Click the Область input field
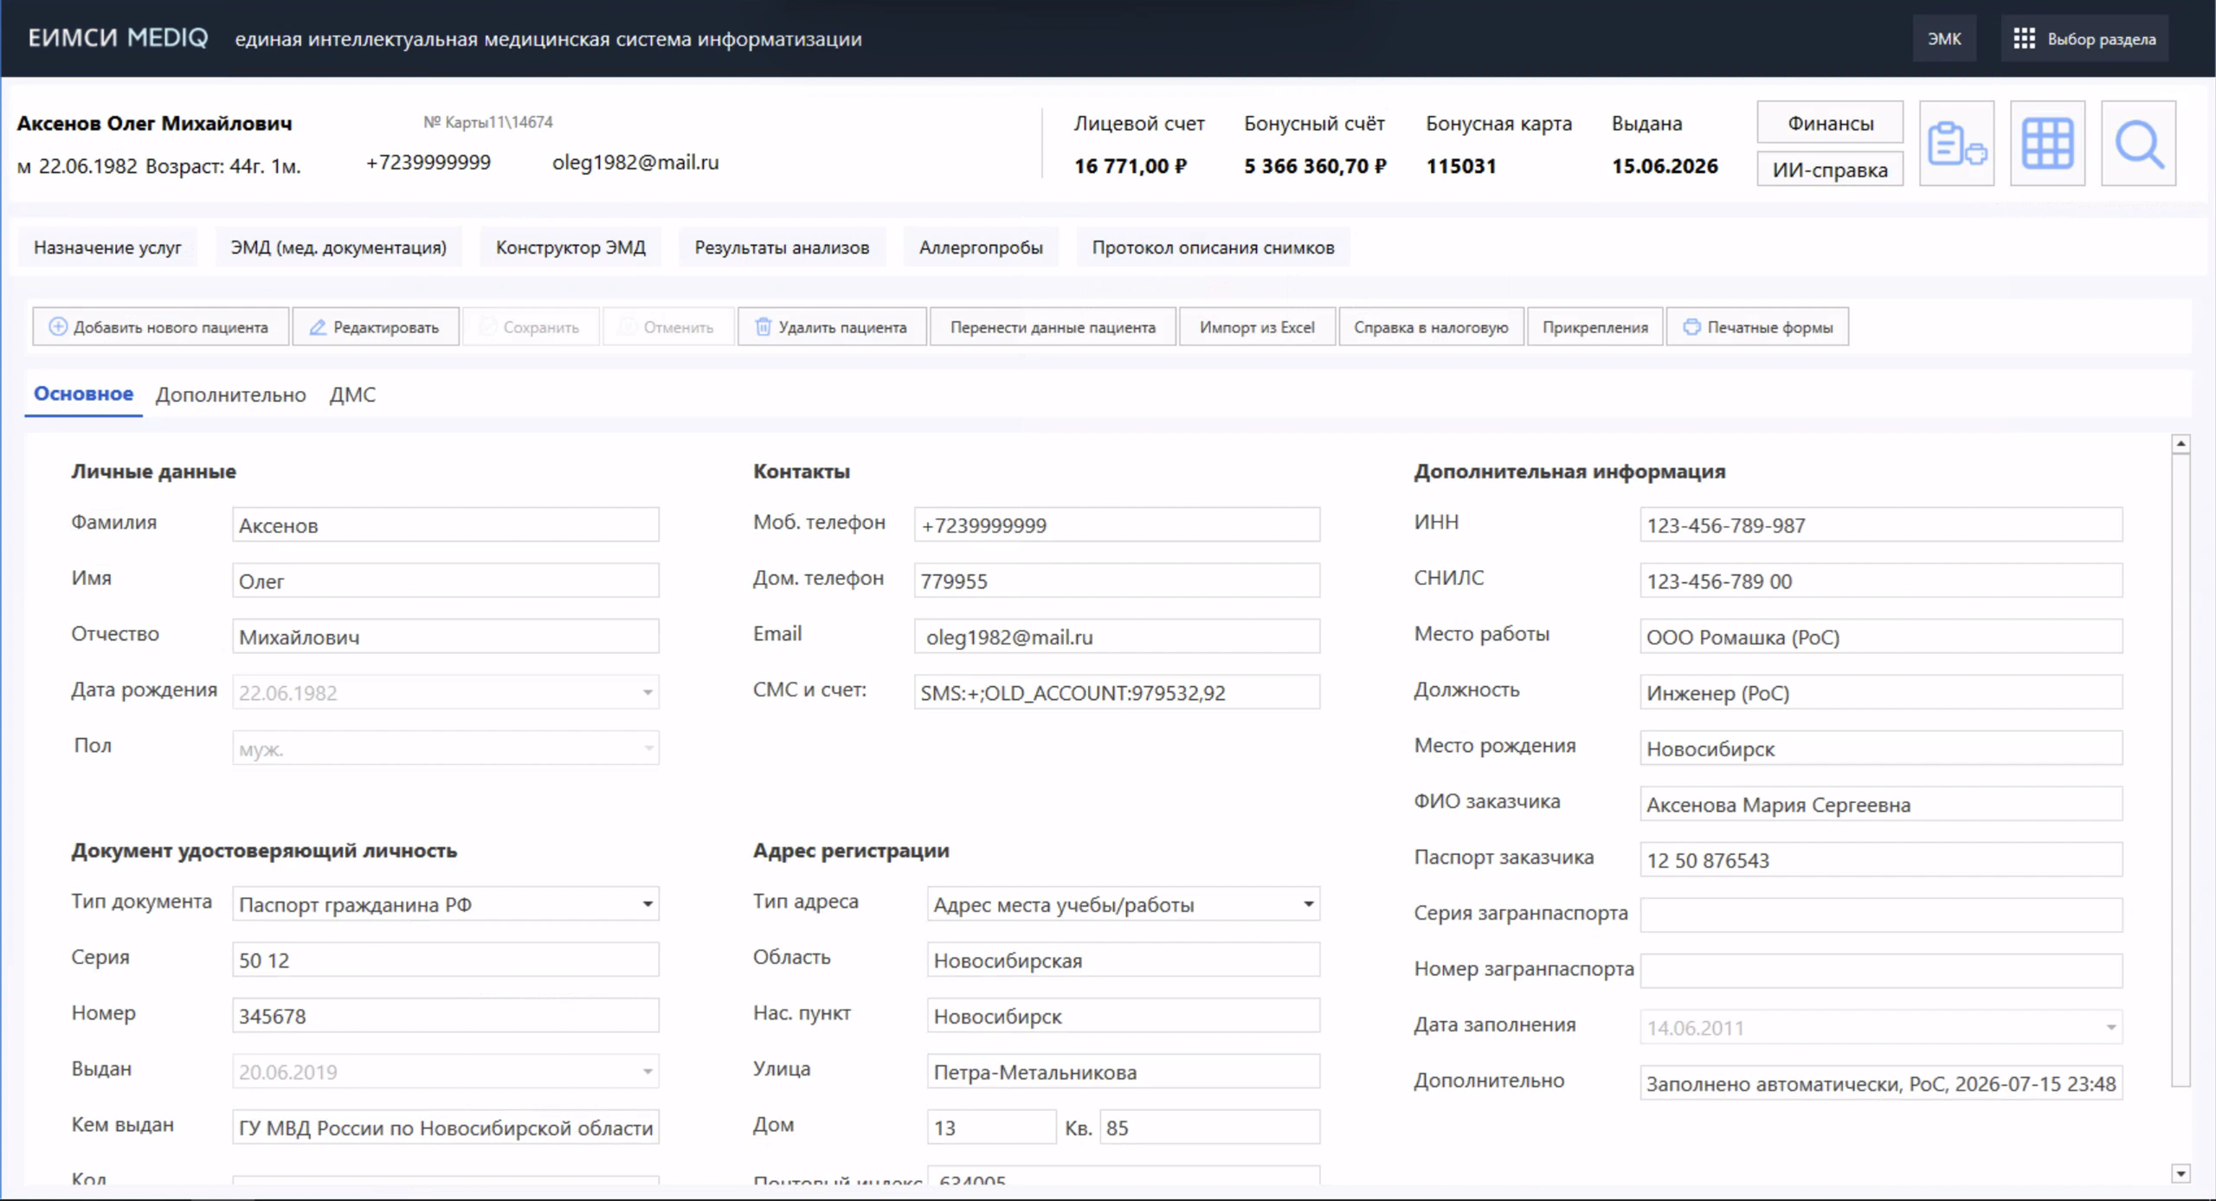 click(x=1123, y=960)
